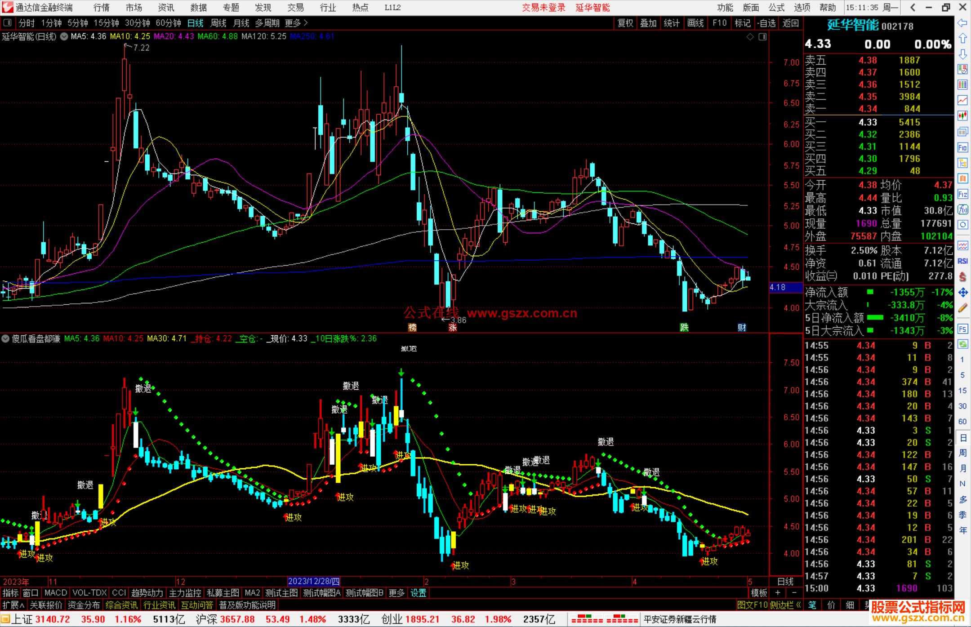
Task: Click the RSI indicator sidebar icon
Action: click(x=962, y=261)
